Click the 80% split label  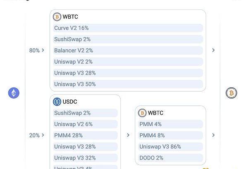34,50
